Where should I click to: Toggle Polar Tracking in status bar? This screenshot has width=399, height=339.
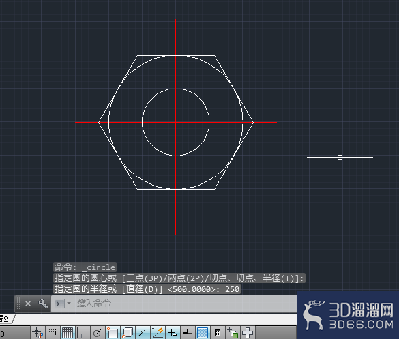(x=98, y=333)
